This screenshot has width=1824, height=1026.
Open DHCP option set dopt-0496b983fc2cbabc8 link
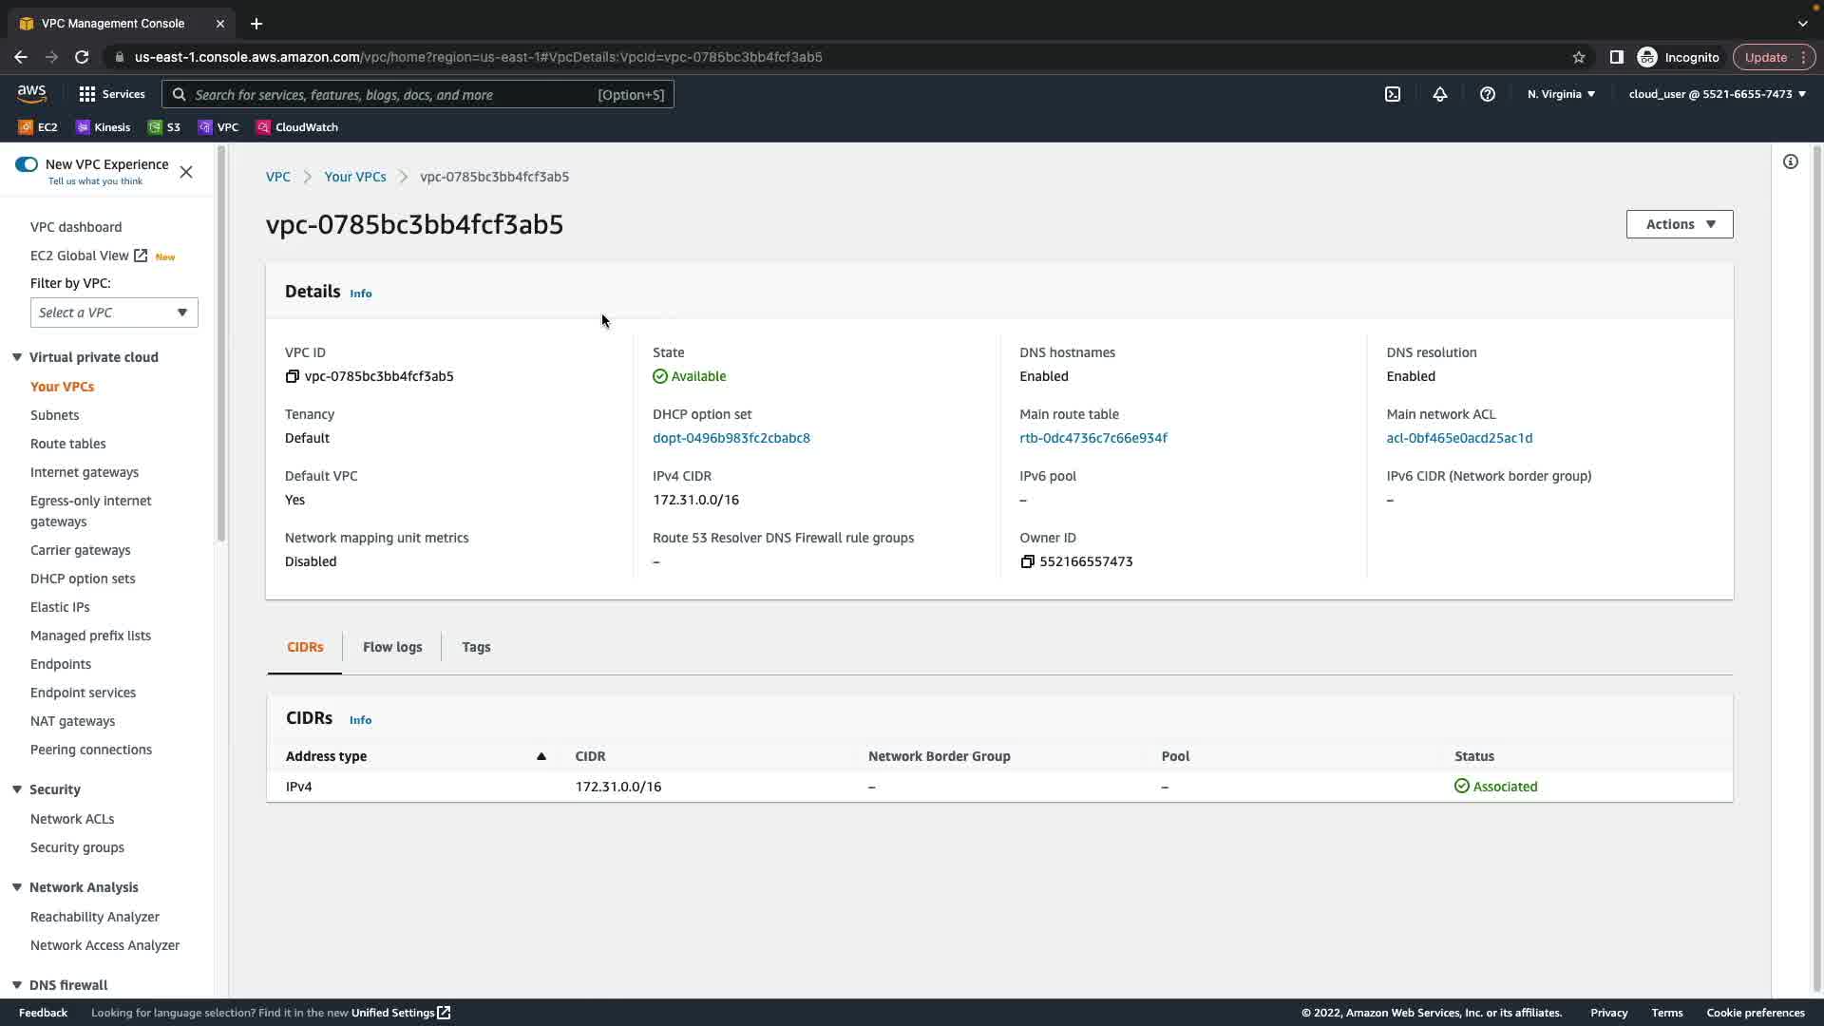point(731,438)
